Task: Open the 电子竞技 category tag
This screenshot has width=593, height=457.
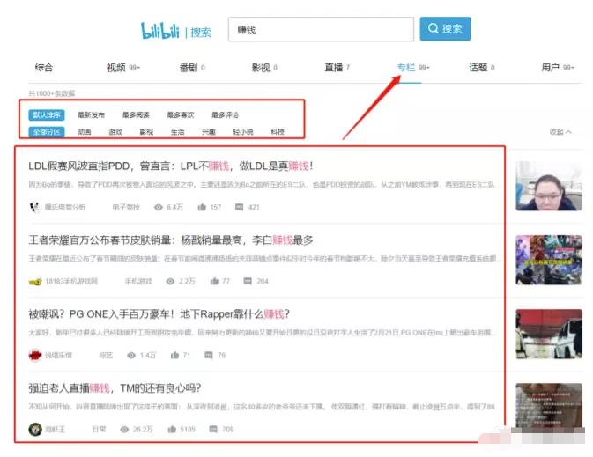Action: click(126, 207)
